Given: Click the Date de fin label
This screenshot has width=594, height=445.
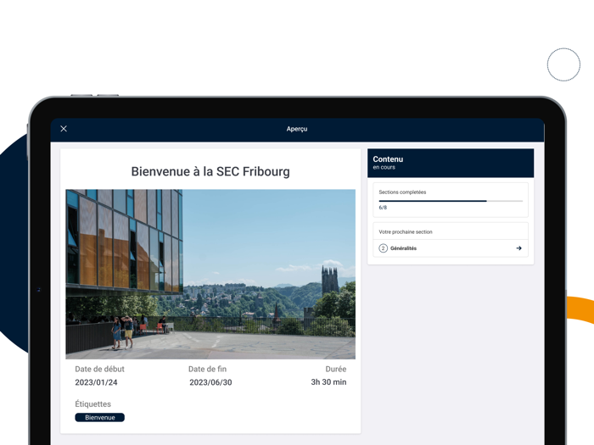Looking at the screenshot, I should click(207, 369).
